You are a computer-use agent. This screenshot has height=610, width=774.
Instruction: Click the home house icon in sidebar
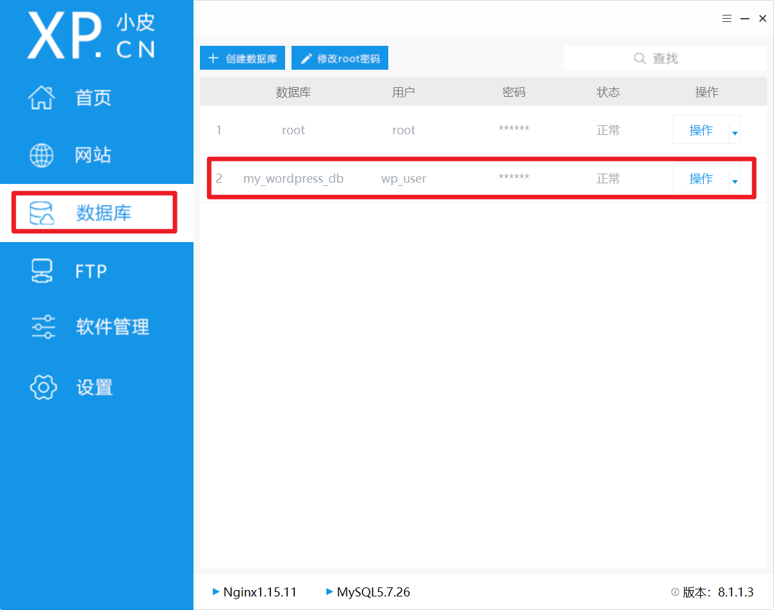(42, 97)
